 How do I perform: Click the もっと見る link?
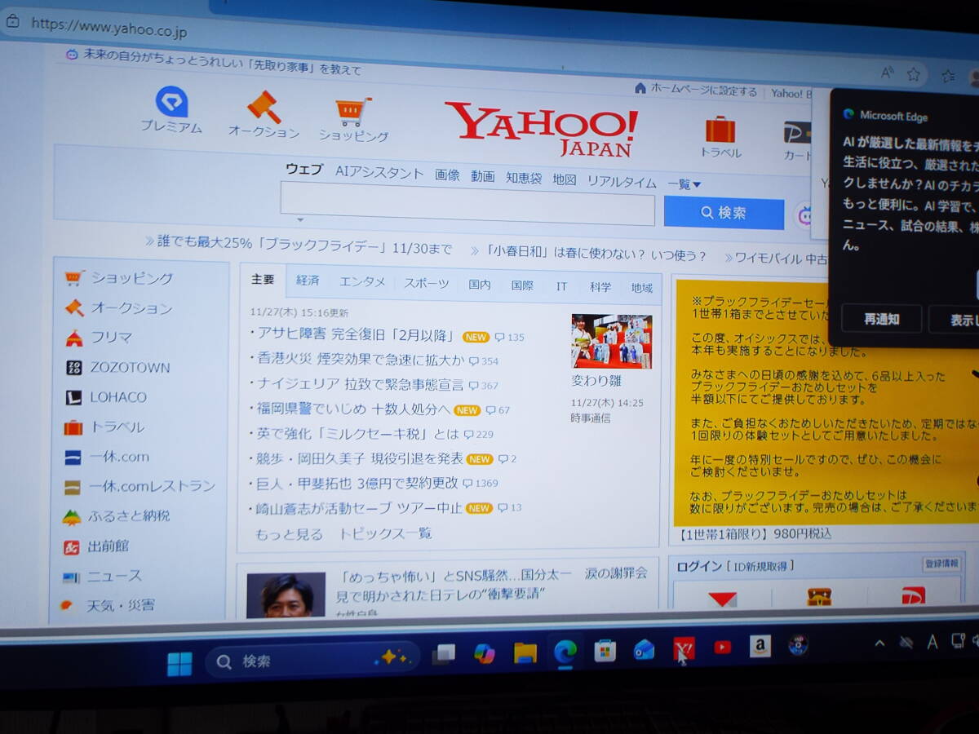click(x=289, y=534)
